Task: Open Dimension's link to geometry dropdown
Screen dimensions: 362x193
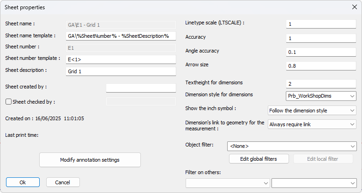Action: pos(312,124)
